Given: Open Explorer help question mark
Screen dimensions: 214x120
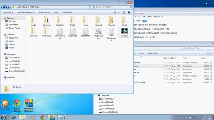Looking at the screenshot, I should [129, 12].
